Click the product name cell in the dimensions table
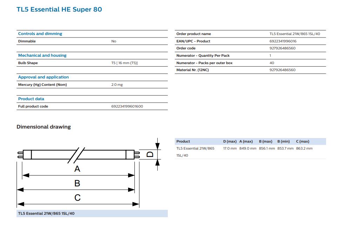The height and width of the screenshot is (227, 344). click(x=195, y=152)
